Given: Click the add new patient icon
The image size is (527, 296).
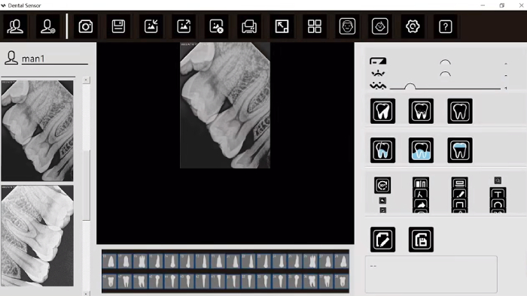Looking at the screenshot, I should tap(47, 26).
